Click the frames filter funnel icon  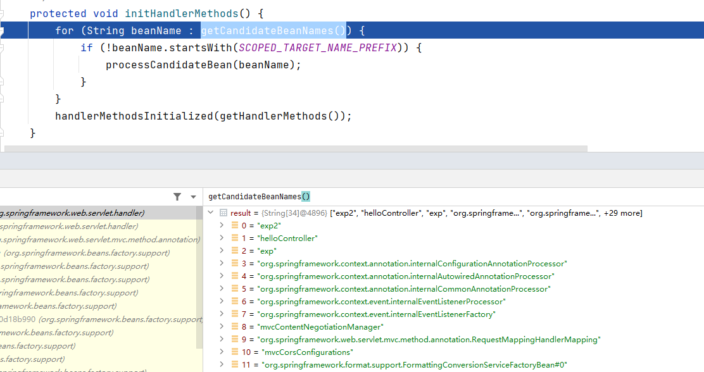click(x=177, y=197)
